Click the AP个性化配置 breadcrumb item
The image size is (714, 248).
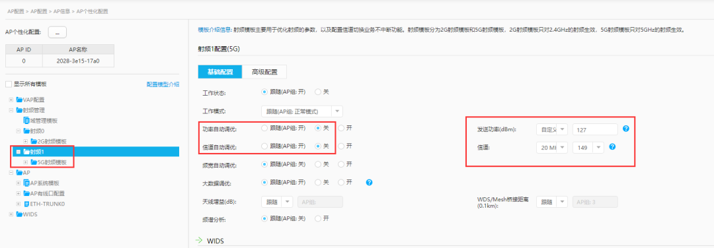point(93,11)
